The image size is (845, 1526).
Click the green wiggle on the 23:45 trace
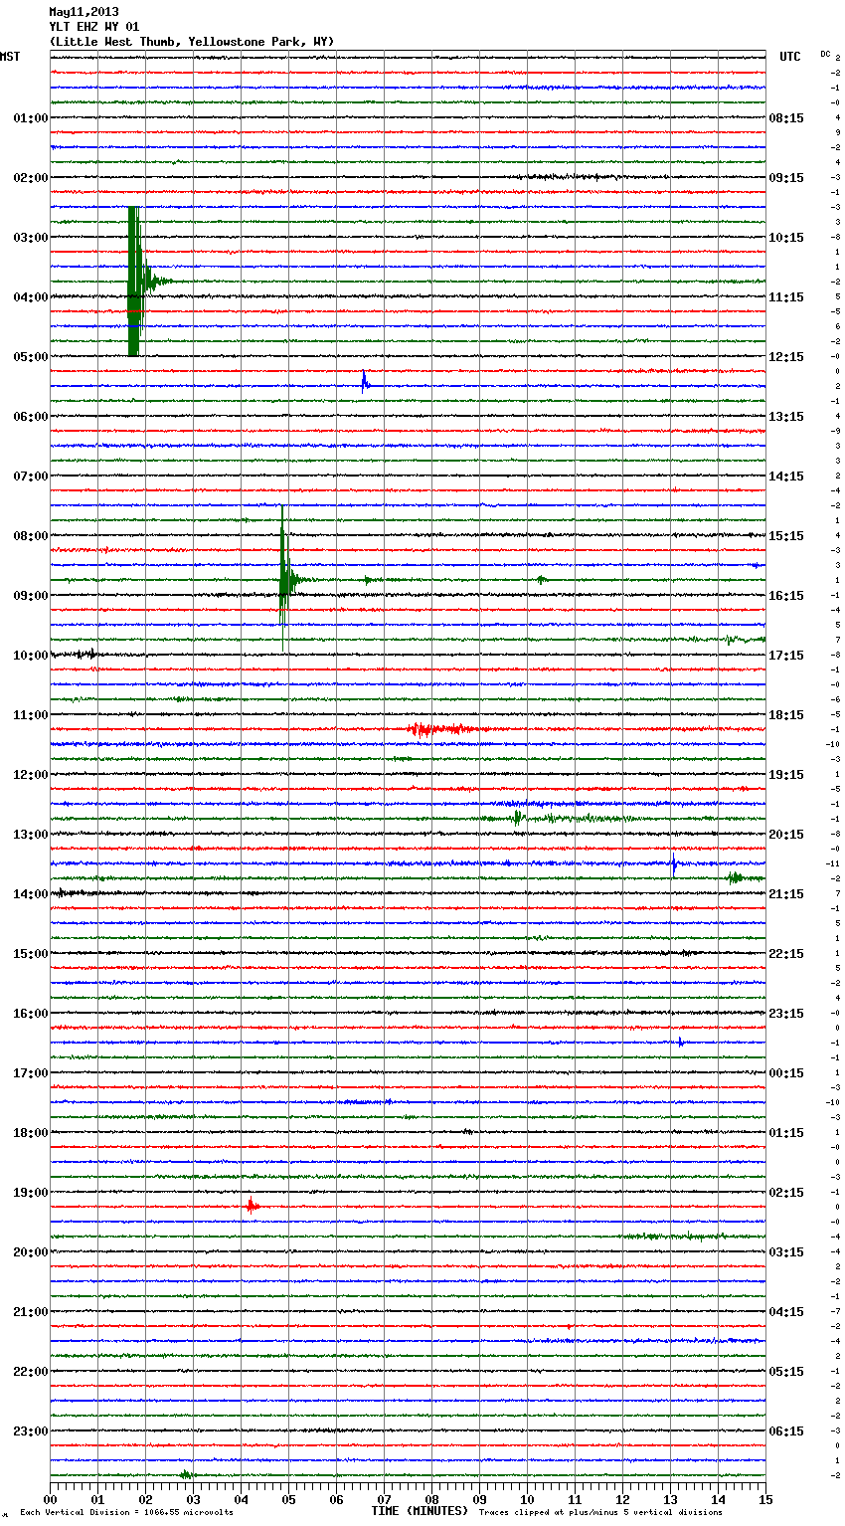pos(186,1474)
